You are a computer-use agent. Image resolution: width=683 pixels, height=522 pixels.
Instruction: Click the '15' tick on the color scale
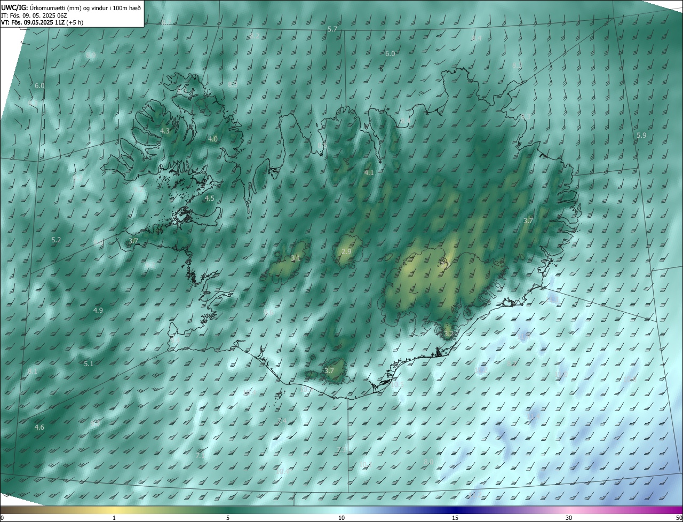coord(455,518)
